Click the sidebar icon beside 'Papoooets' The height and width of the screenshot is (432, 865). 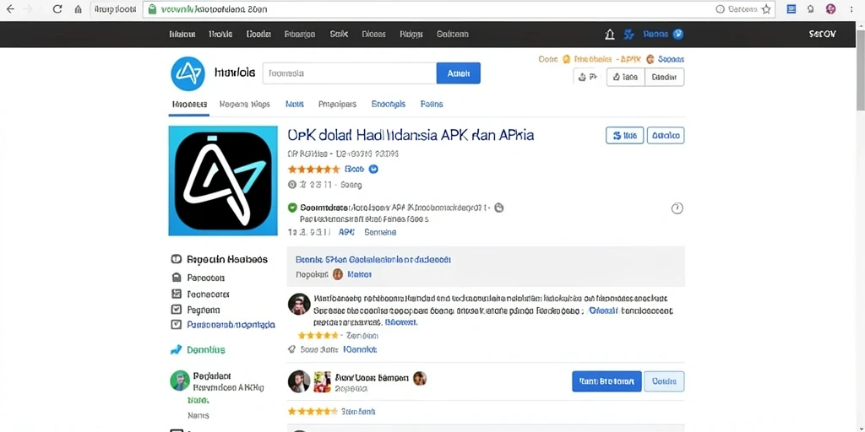[177, 278]
